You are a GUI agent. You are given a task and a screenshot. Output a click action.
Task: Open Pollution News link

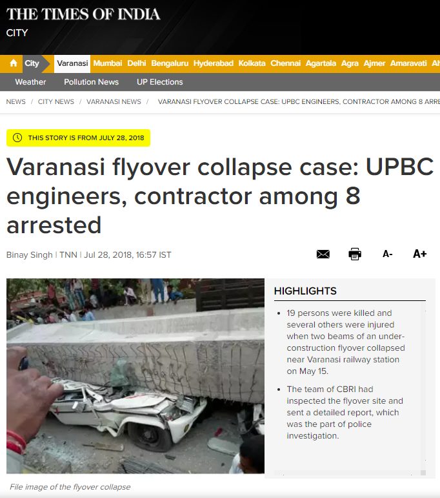92,82
